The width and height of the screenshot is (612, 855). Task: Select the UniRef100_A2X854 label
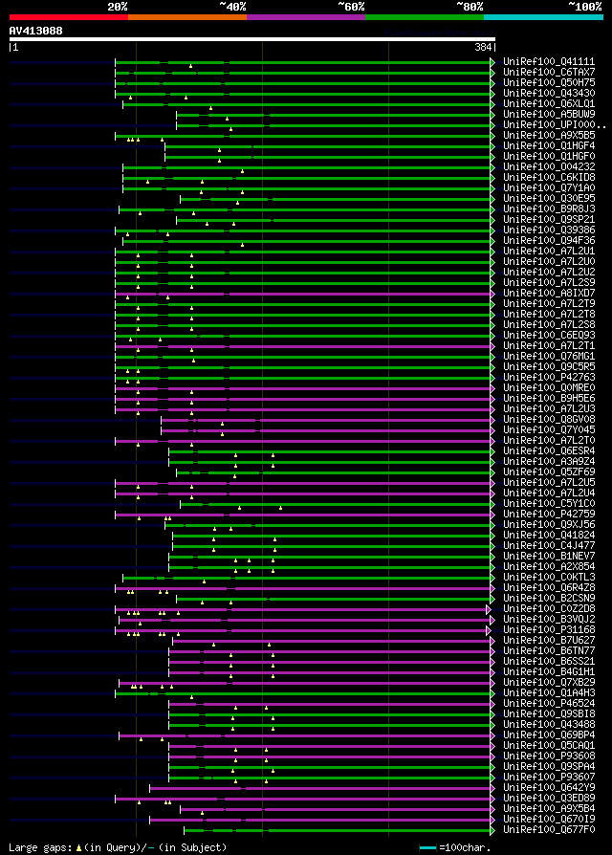tap(549, 567)
